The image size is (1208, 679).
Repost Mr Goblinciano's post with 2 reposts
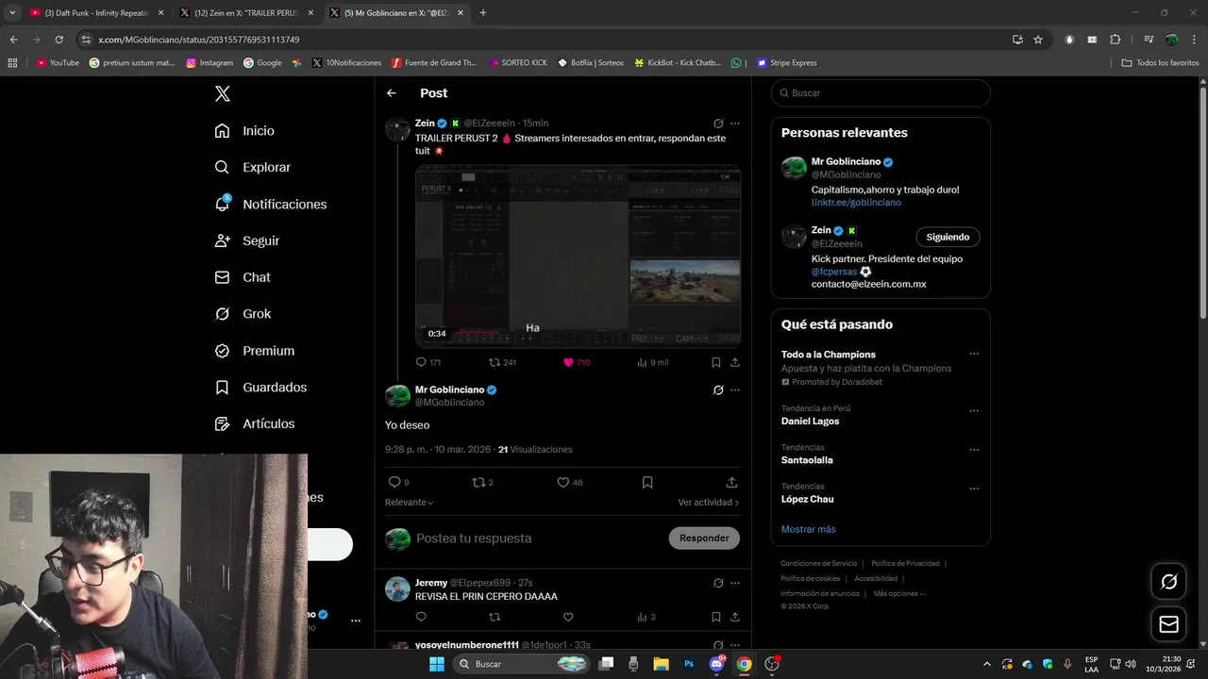(482, 482)
